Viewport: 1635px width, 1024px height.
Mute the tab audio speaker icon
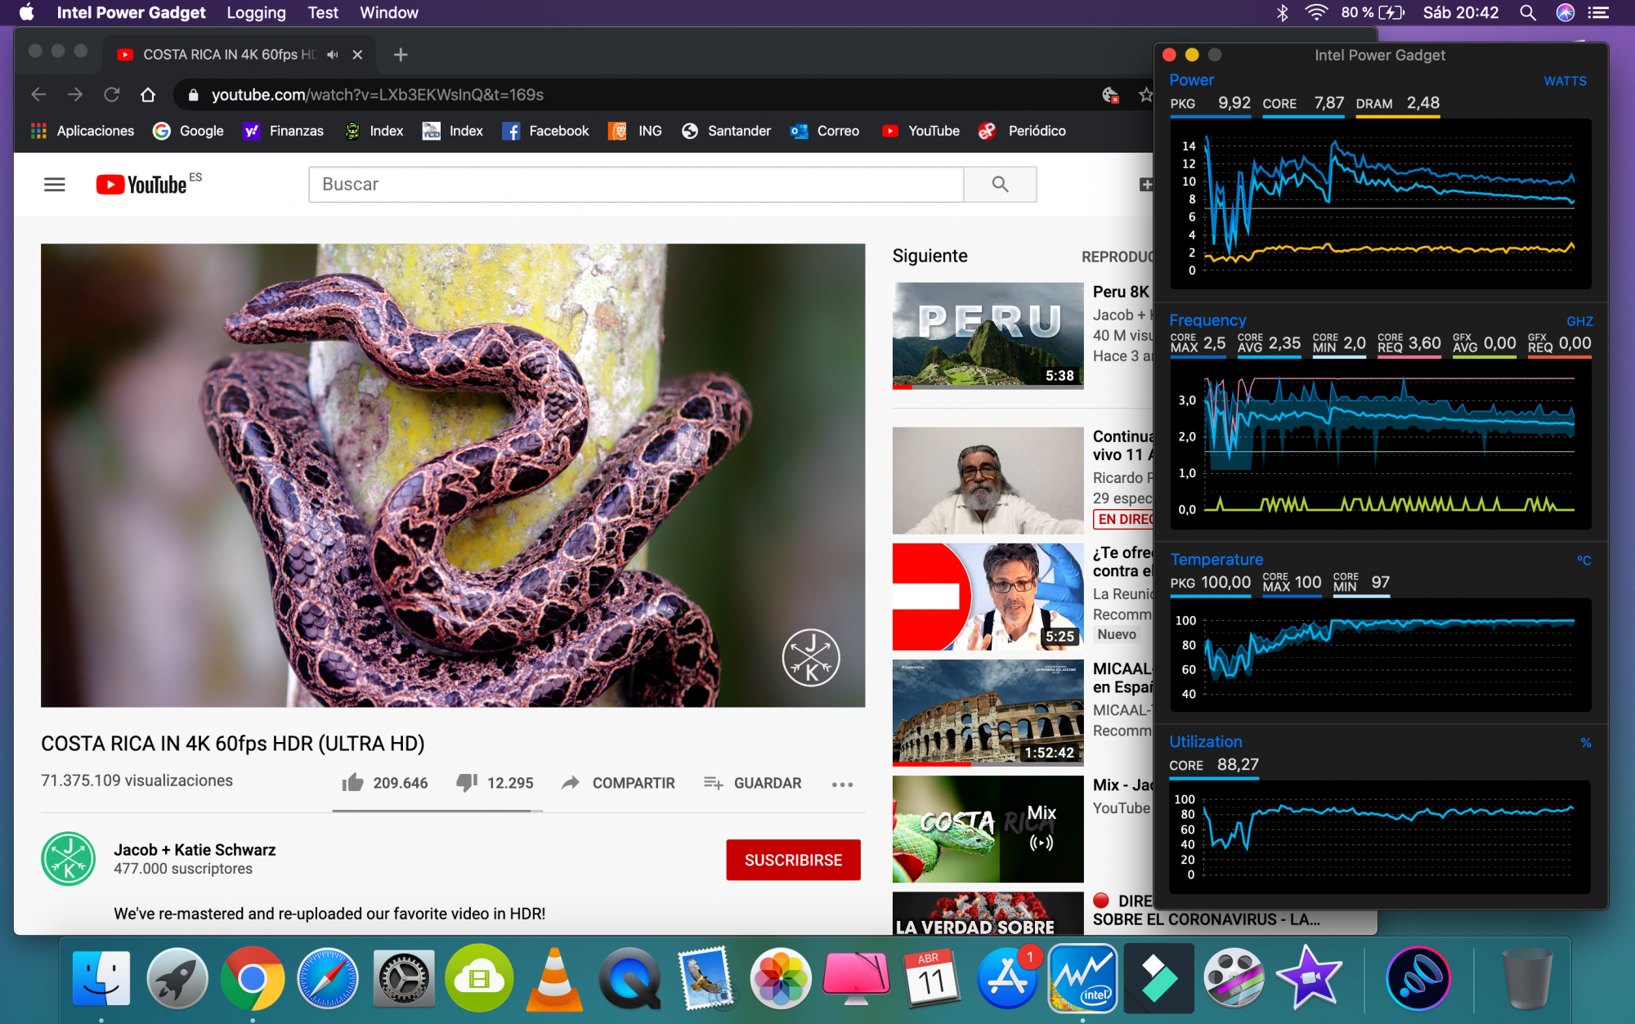point(333,55)
